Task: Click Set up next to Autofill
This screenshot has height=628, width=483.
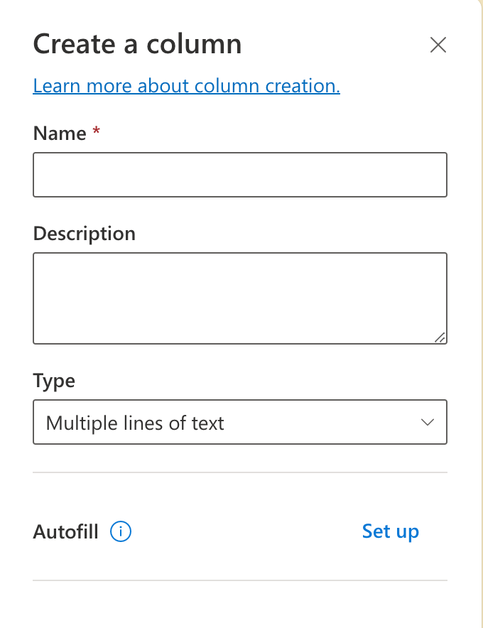Action: click(x=390, y=531)
